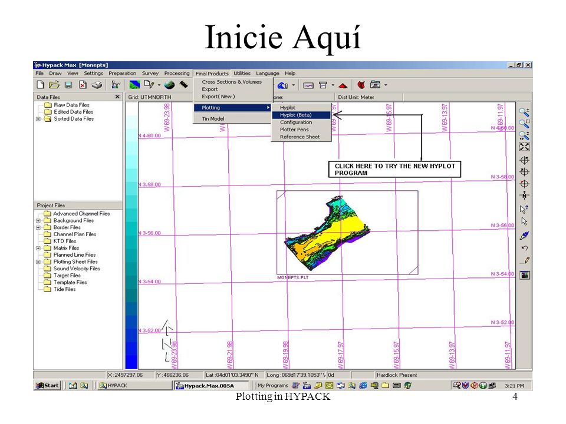This screenshot has width=566, height=424.
Task: Open dropdown arrow beside pencil editor icon
Action: [x=159, y=85]
